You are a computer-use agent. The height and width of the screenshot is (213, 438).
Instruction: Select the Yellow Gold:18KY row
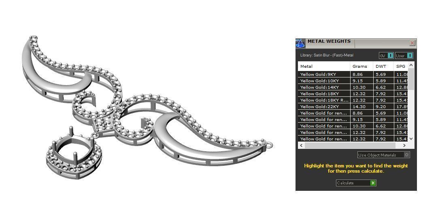click(353, 94)
